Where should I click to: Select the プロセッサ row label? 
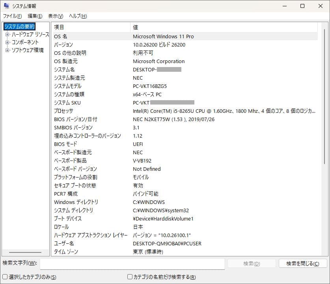coord(63,111)
